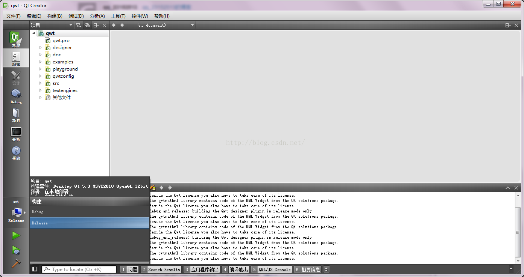This screenshot has height=277, width=524.
Task: Open the 编辑(E) menu
Action: click(34, 16)
